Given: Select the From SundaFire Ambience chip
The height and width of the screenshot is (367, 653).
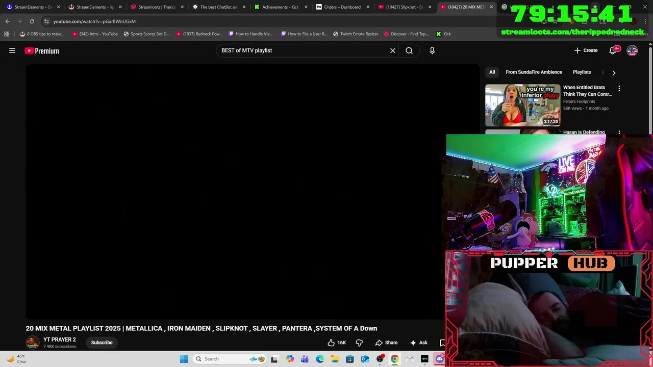Looking at the screenshot, I should point(534,72).
